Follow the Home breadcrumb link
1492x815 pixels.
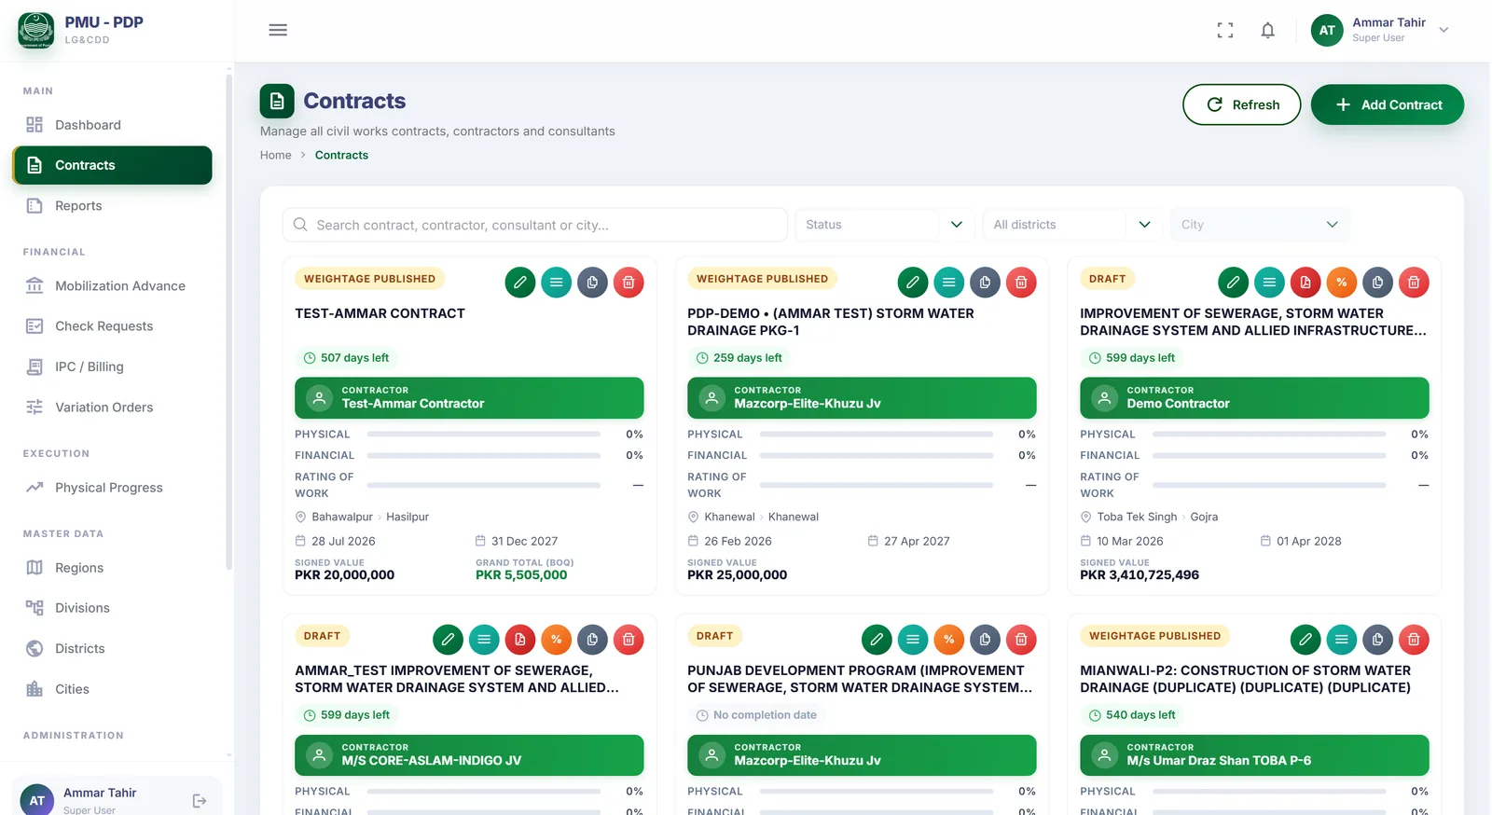pos(276,156)
